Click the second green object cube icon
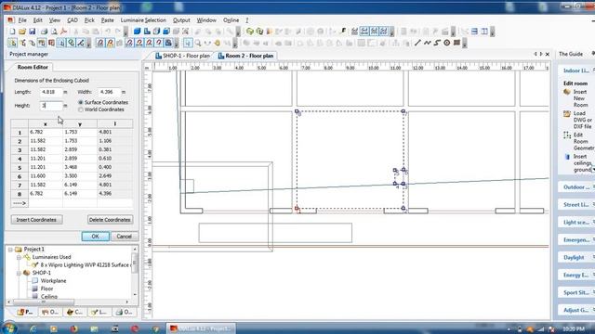The height and width of the screenshot is (334, 595). (259, 32)
